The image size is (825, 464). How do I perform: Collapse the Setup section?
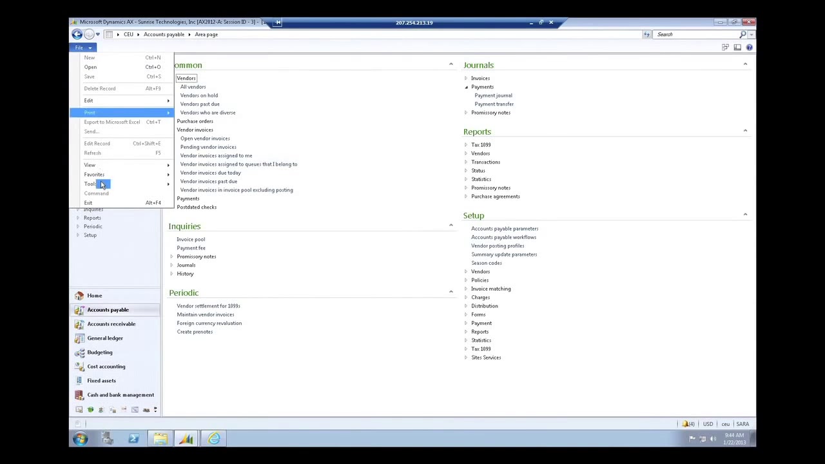pos(745,215)
